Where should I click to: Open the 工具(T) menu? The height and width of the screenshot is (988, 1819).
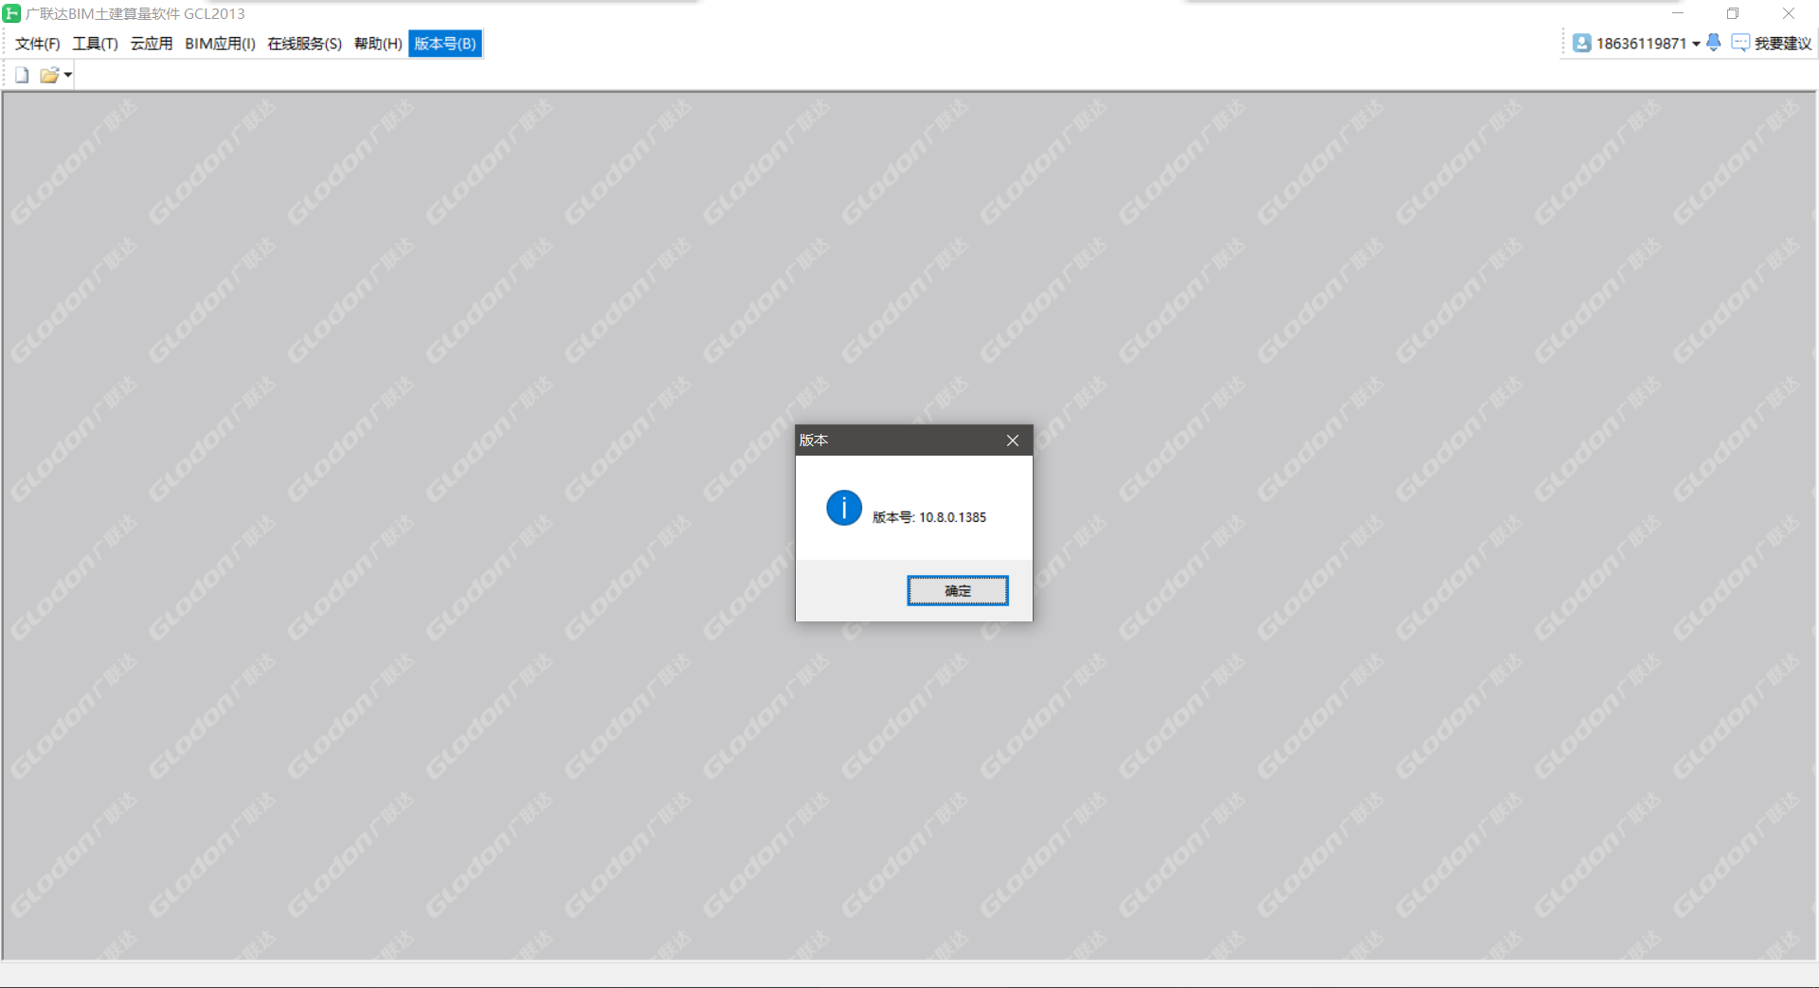tap(95, 44)
